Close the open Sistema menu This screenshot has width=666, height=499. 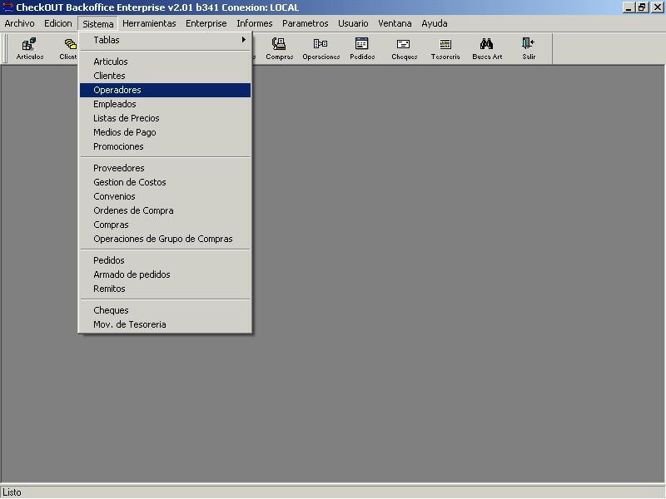(x=97, y=24)
